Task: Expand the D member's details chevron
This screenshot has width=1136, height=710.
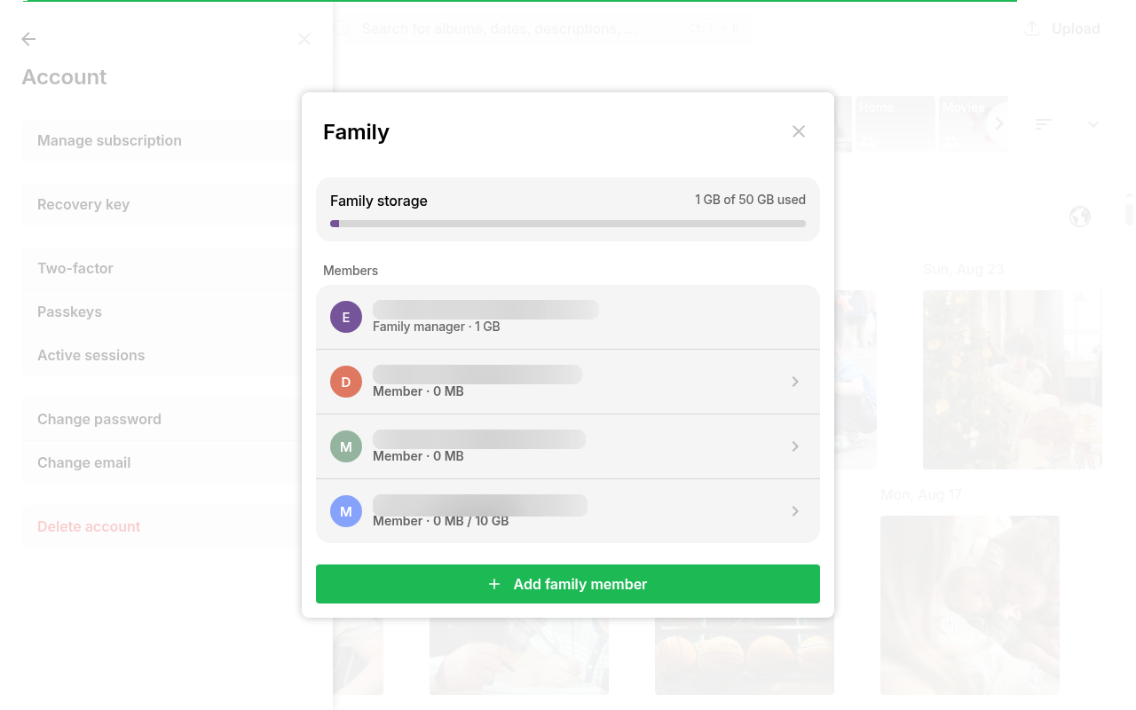Action: pos(795,382)
